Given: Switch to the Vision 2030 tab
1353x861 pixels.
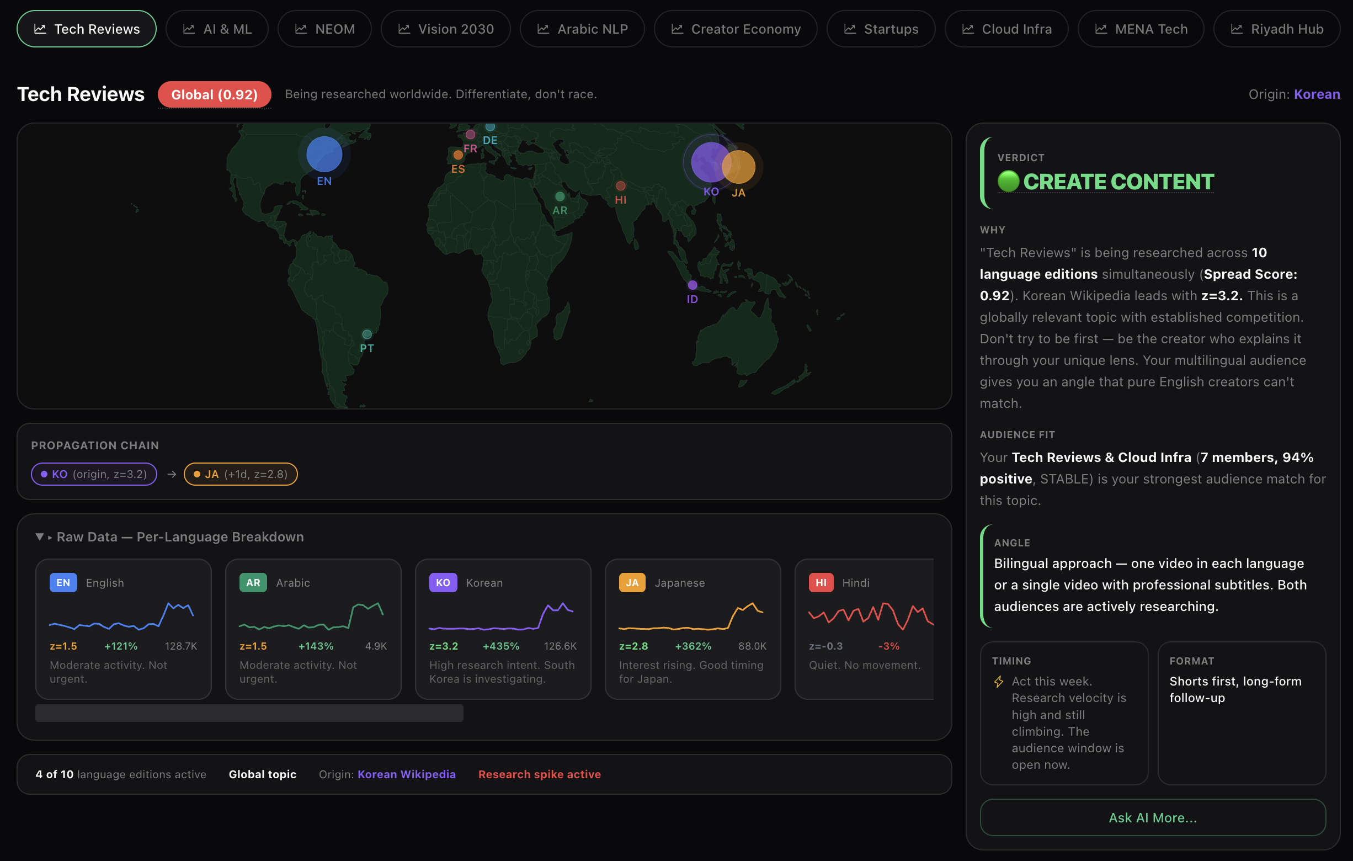Looking at the screenshot, I should coord(445,29).
